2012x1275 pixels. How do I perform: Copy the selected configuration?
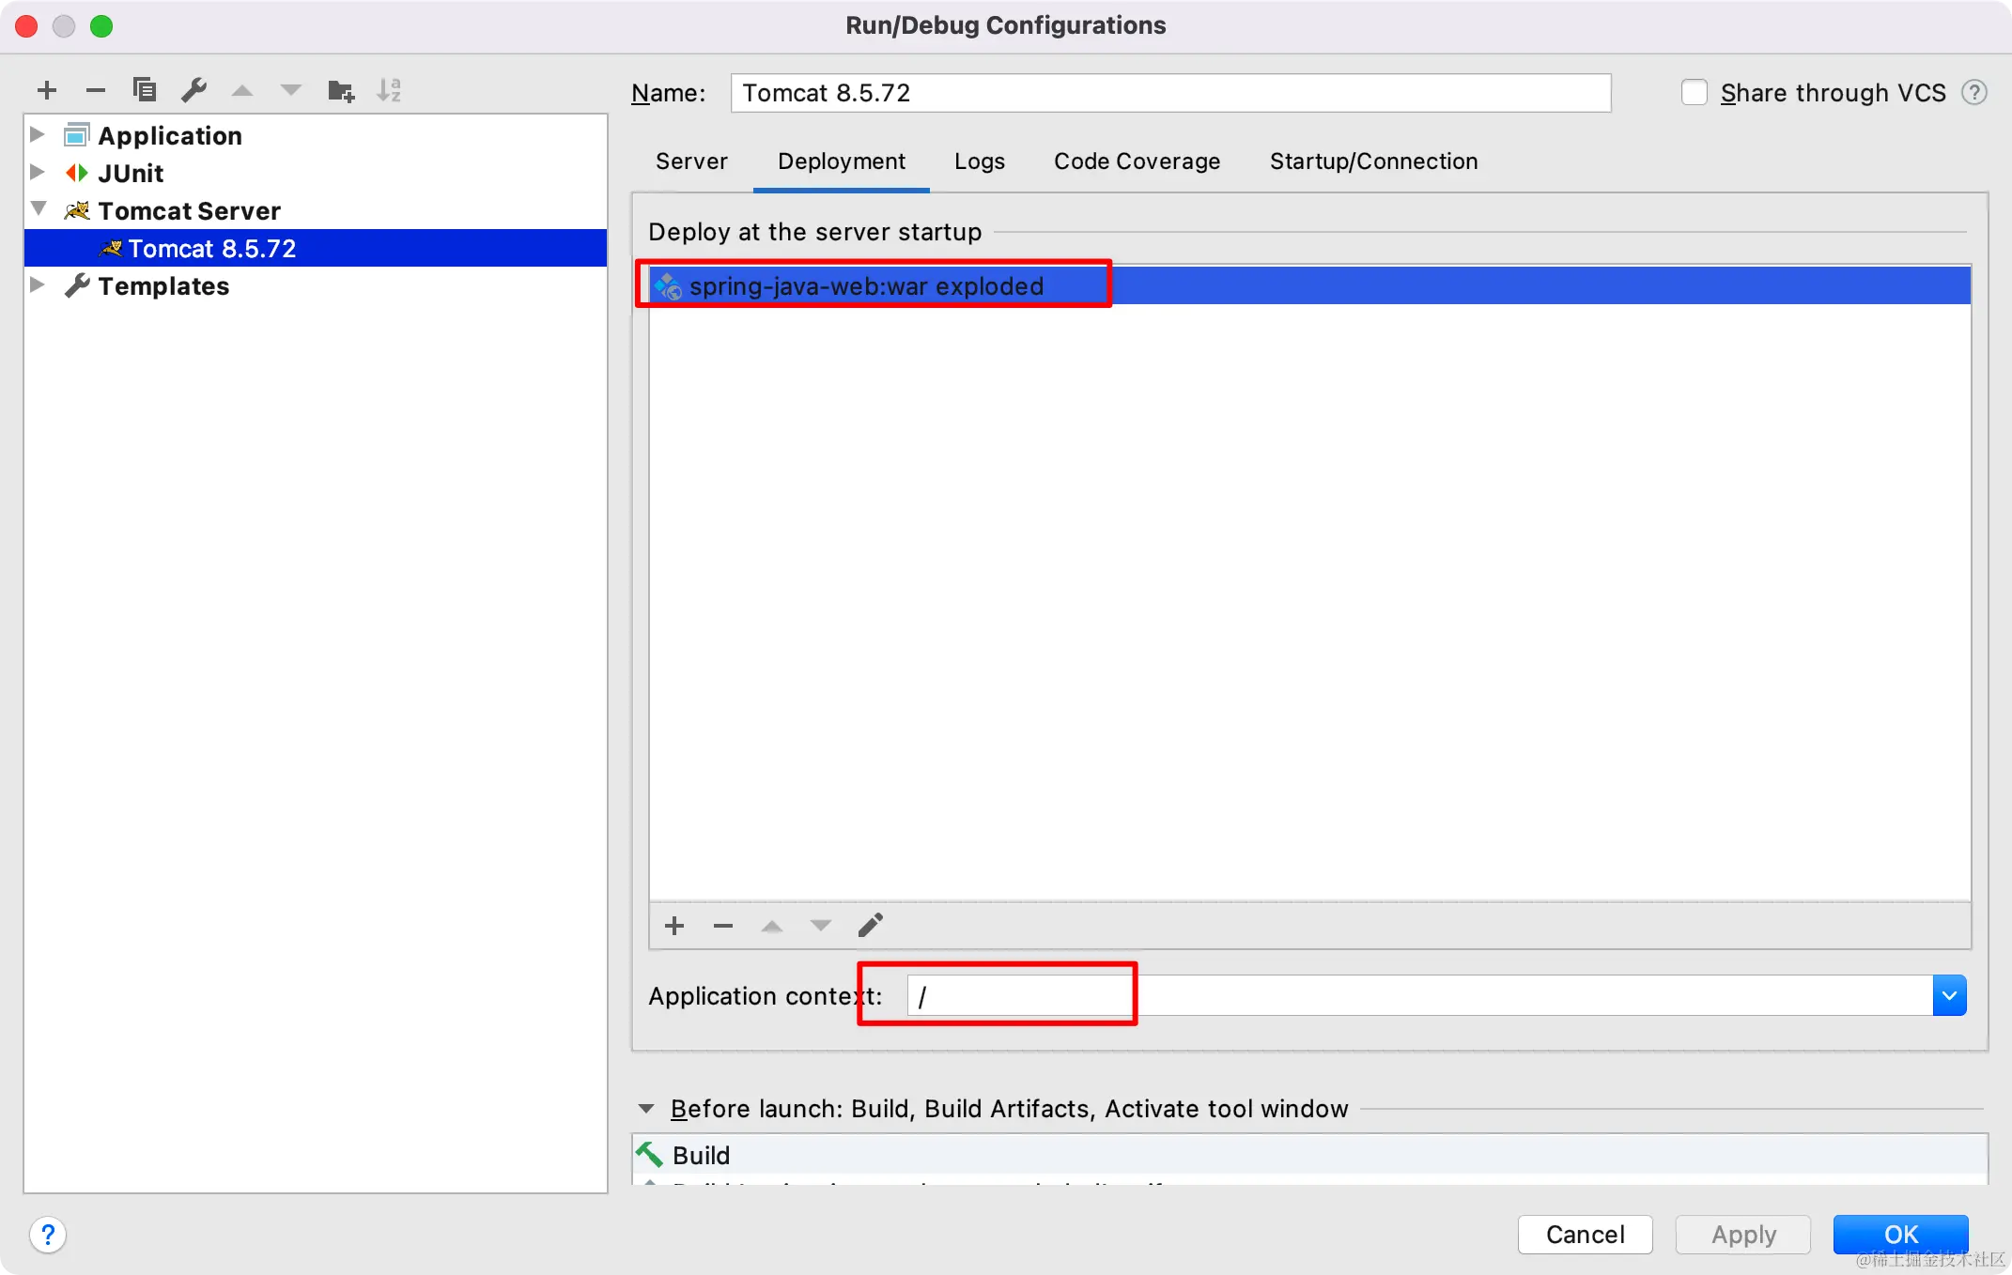point(145,90)
